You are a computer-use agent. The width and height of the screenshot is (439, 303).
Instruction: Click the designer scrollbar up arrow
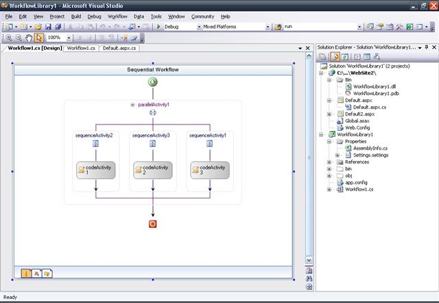(x=309, y=55)
